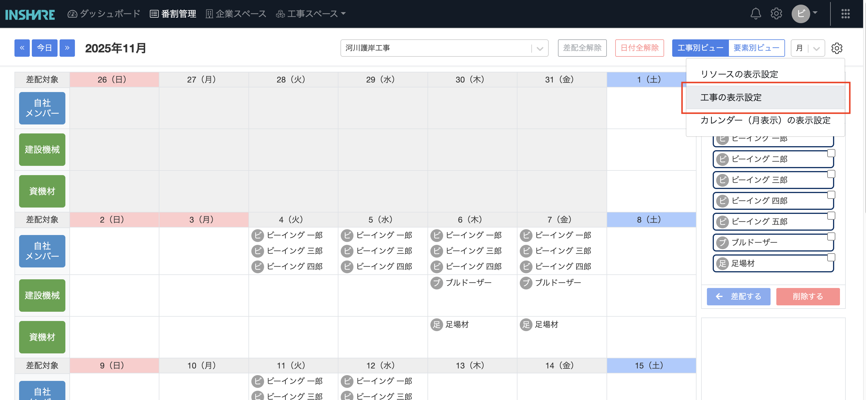Open the 月 view range dropdown

pos(808,48)
